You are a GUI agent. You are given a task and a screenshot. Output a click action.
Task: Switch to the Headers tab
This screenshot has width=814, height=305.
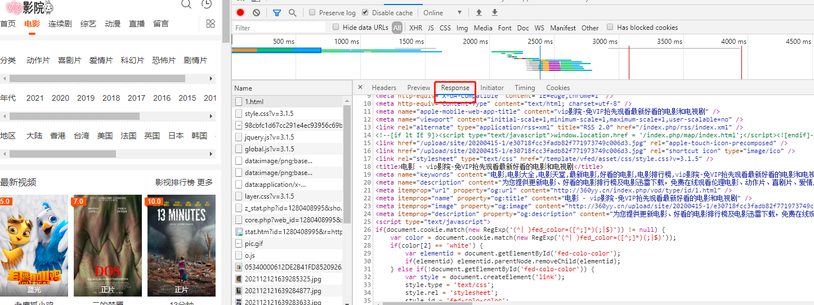point(384,88)
